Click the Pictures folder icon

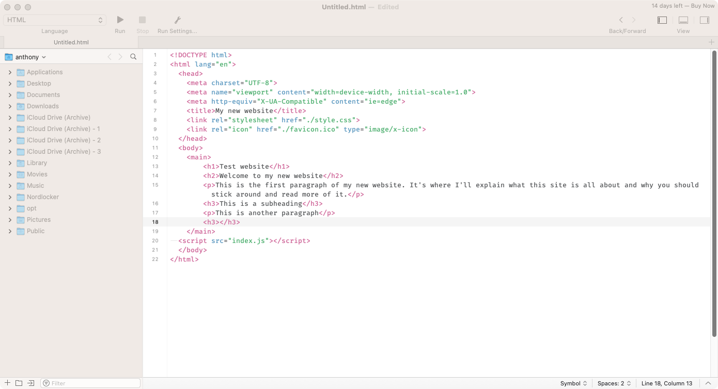coord(21,220)
